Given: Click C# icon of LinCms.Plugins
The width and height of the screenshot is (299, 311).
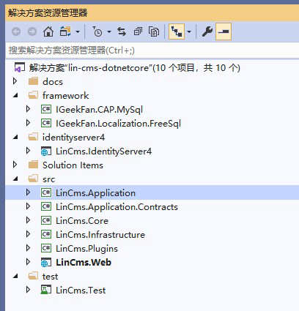Looking at the screenshot, I should click(x=46, y=248).
